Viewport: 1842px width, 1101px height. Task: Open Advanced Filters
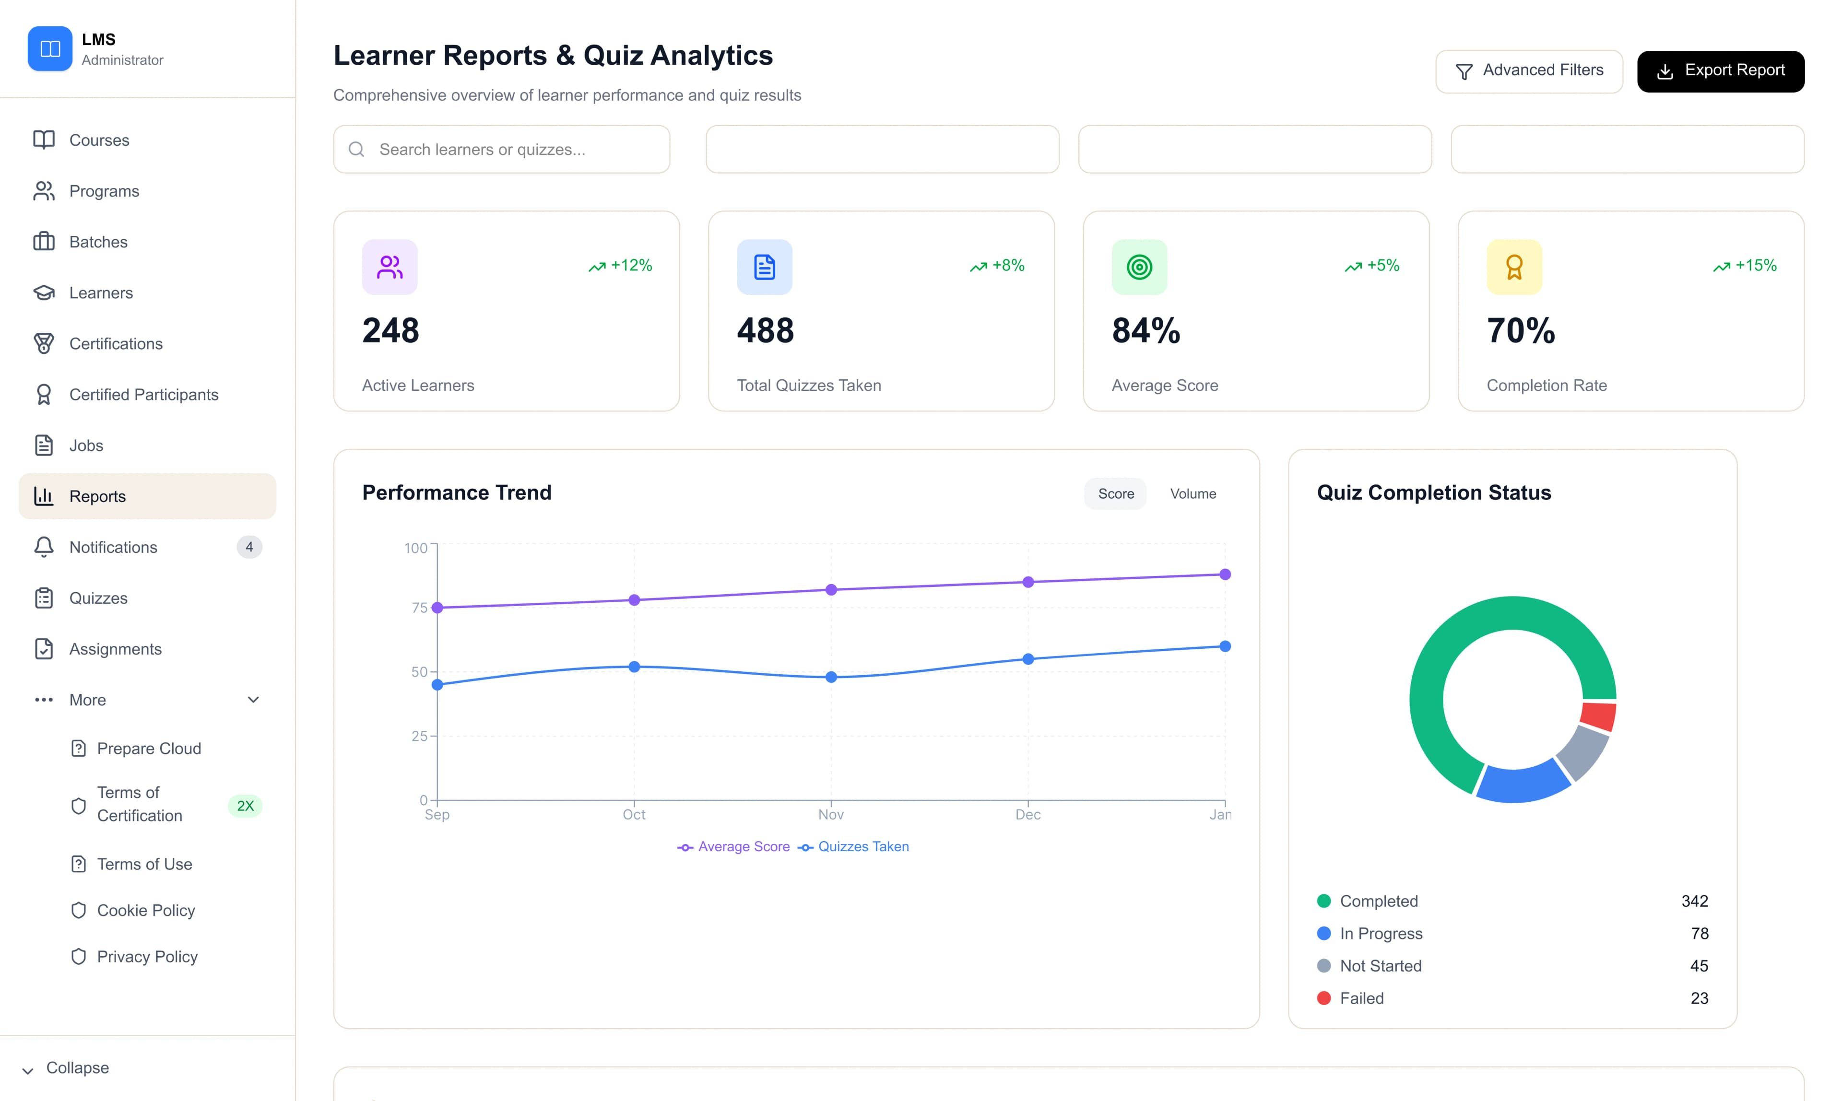[1528, 71]
